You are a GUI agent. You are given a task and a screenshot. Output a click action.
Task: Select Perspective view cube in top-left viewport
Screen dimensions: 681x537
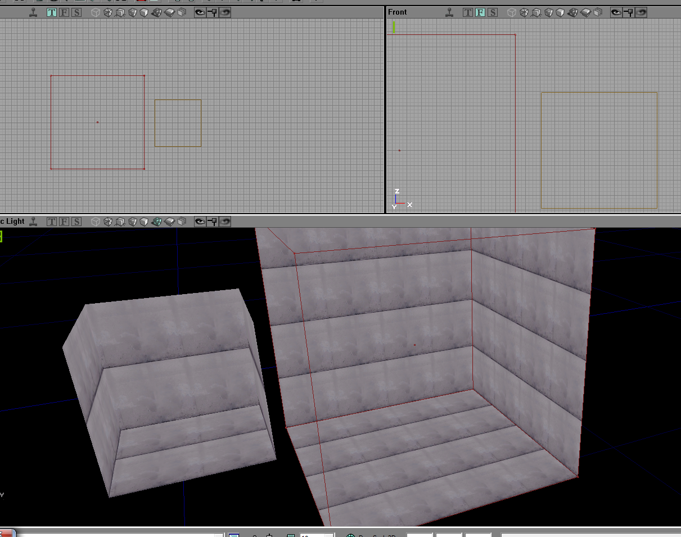[96, 12]
